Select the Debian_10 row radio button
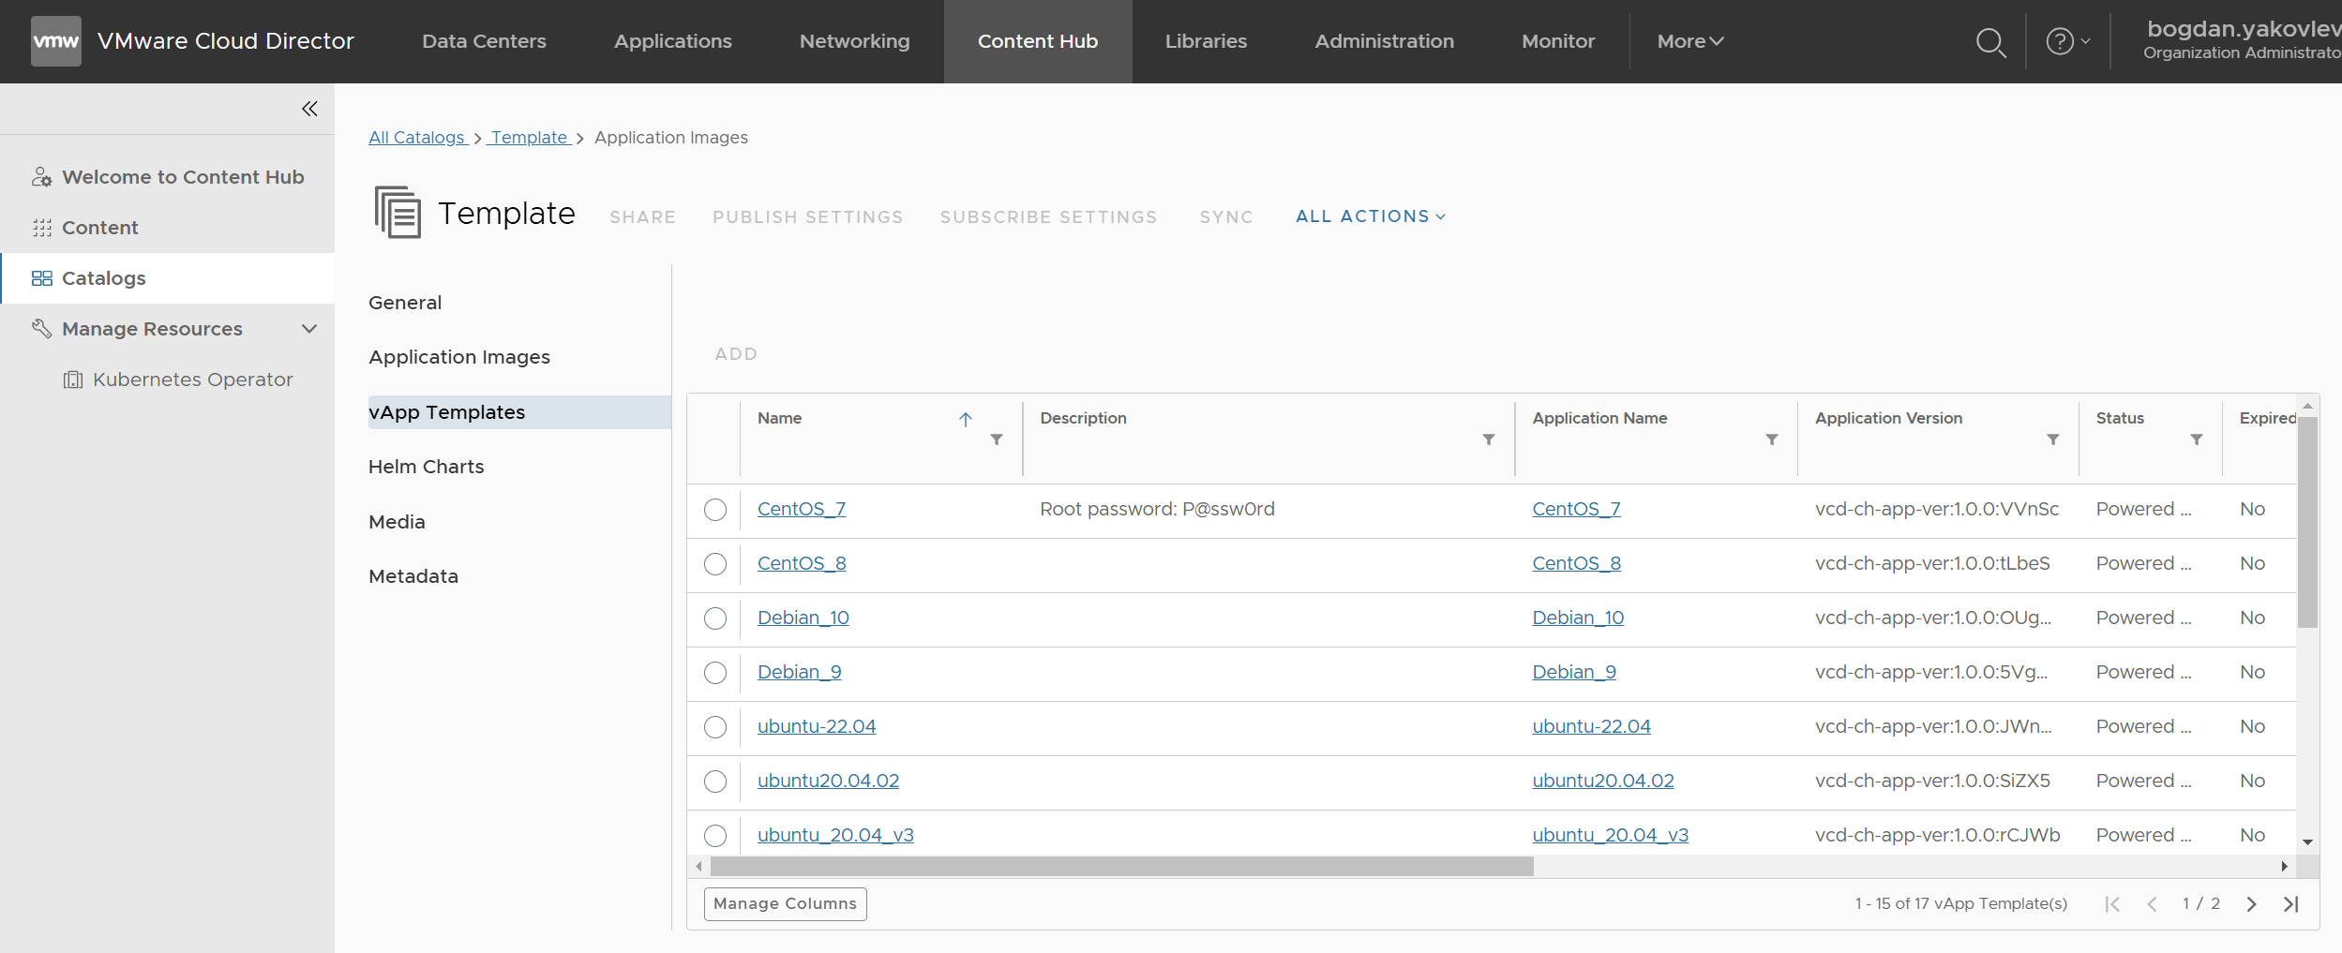Image resolution: width=2342 pixels, height=953 pixels. (715, 618)
